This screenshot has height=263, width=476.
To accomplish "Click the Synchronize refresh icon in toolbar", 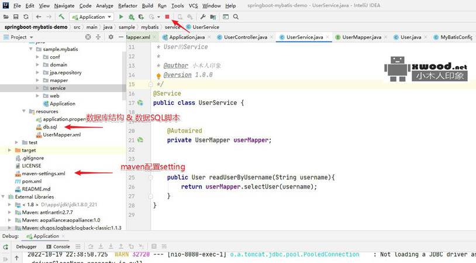I will [26, 17].
